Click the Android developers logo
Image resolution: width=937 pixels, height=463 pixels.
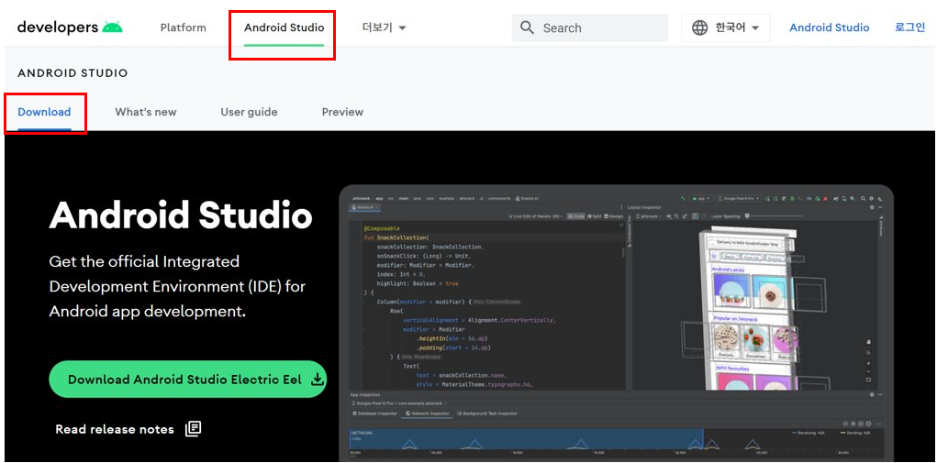point(70,28)
